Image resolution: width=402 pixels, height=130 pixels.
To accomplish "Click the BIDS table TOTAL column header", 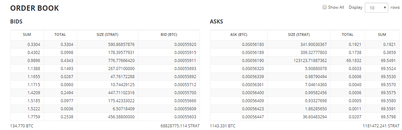I will (60, 35).
